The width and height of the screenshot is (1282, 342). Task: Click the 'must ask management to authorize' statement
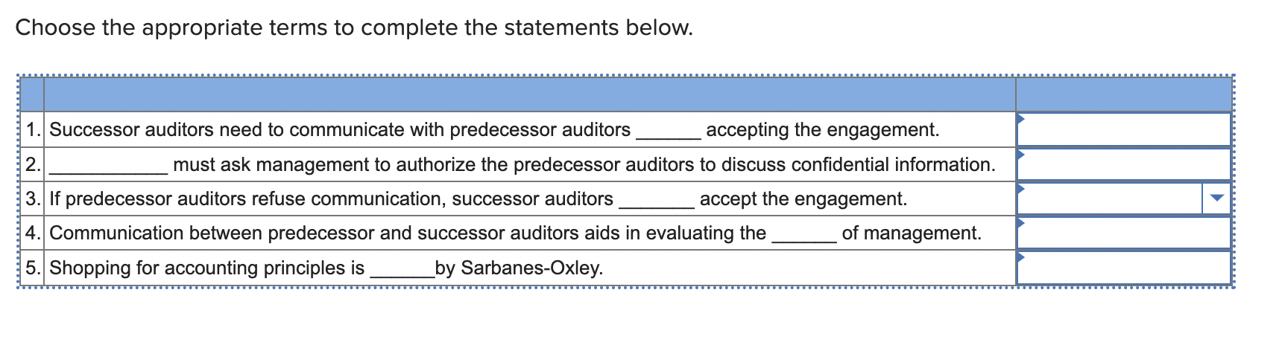(x=522, y=164)
